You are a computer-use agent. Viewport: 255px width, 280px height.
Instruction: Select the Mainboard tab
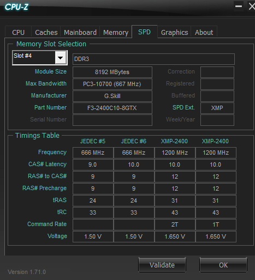tap(80, 32)
